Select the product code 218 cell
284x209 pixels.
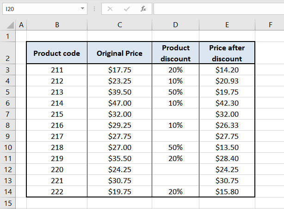point(56,147)
